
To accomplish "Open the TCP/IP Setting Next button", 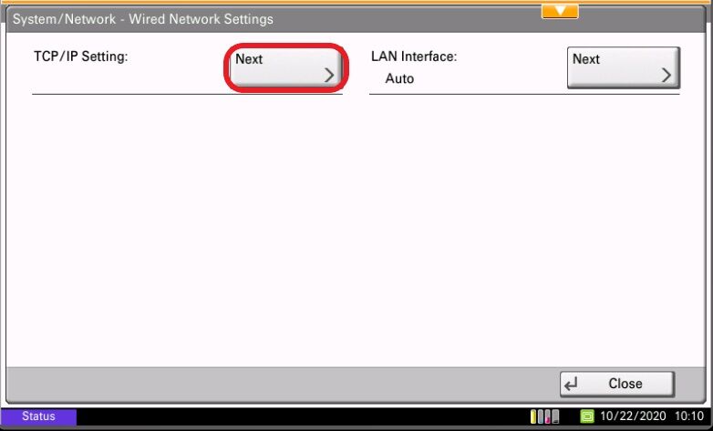I will click(x=285, y=67).
